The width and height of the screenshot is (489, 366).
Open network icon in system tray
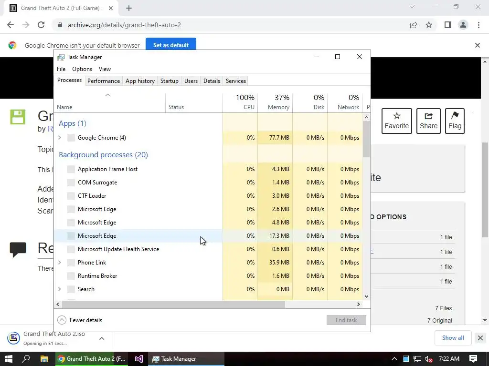(417, 359)
